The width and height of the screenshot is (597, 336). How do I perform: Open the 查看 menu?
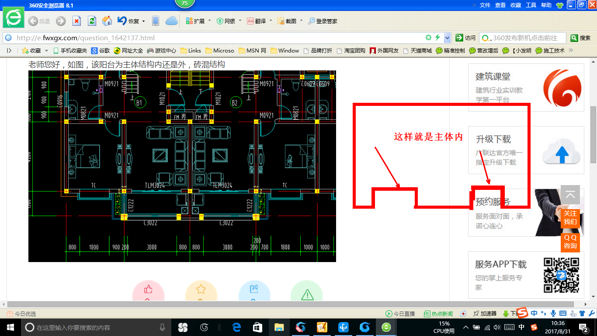coord(500,5)
